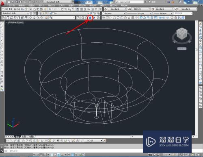This screenshot has width=203, height=157.
Task: Create a new drawing from Standard toolbar
Action: point(3,9)
